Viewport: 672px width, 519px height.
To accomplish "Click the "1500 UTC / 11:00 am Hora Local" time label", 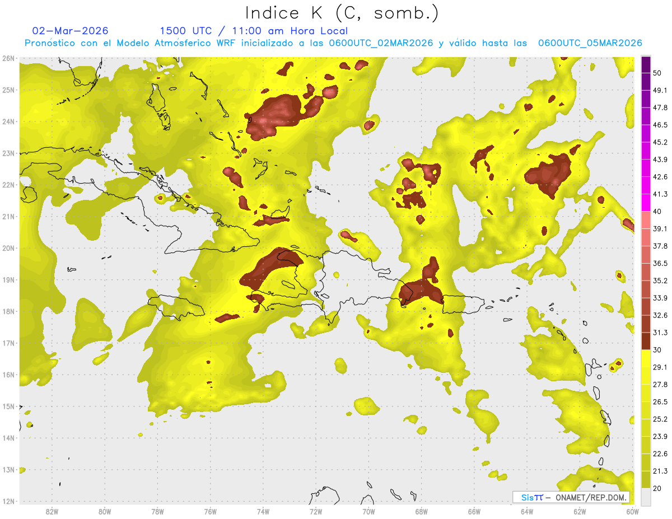I will pyautogui.click(x=254, y=31).
